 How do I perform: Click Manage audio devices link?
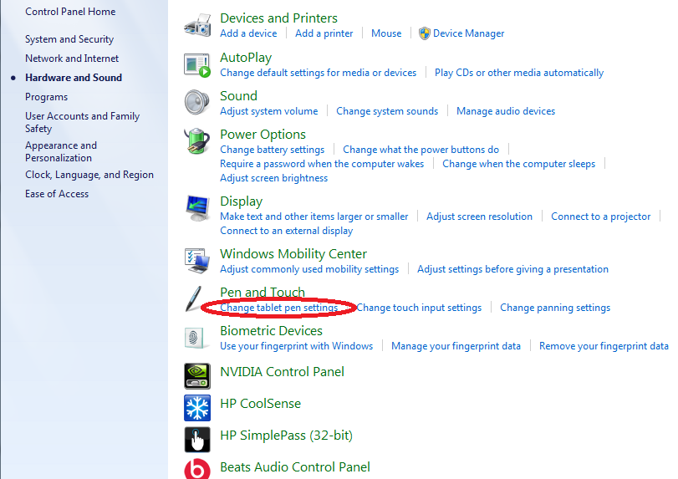[x=506, y=111]
